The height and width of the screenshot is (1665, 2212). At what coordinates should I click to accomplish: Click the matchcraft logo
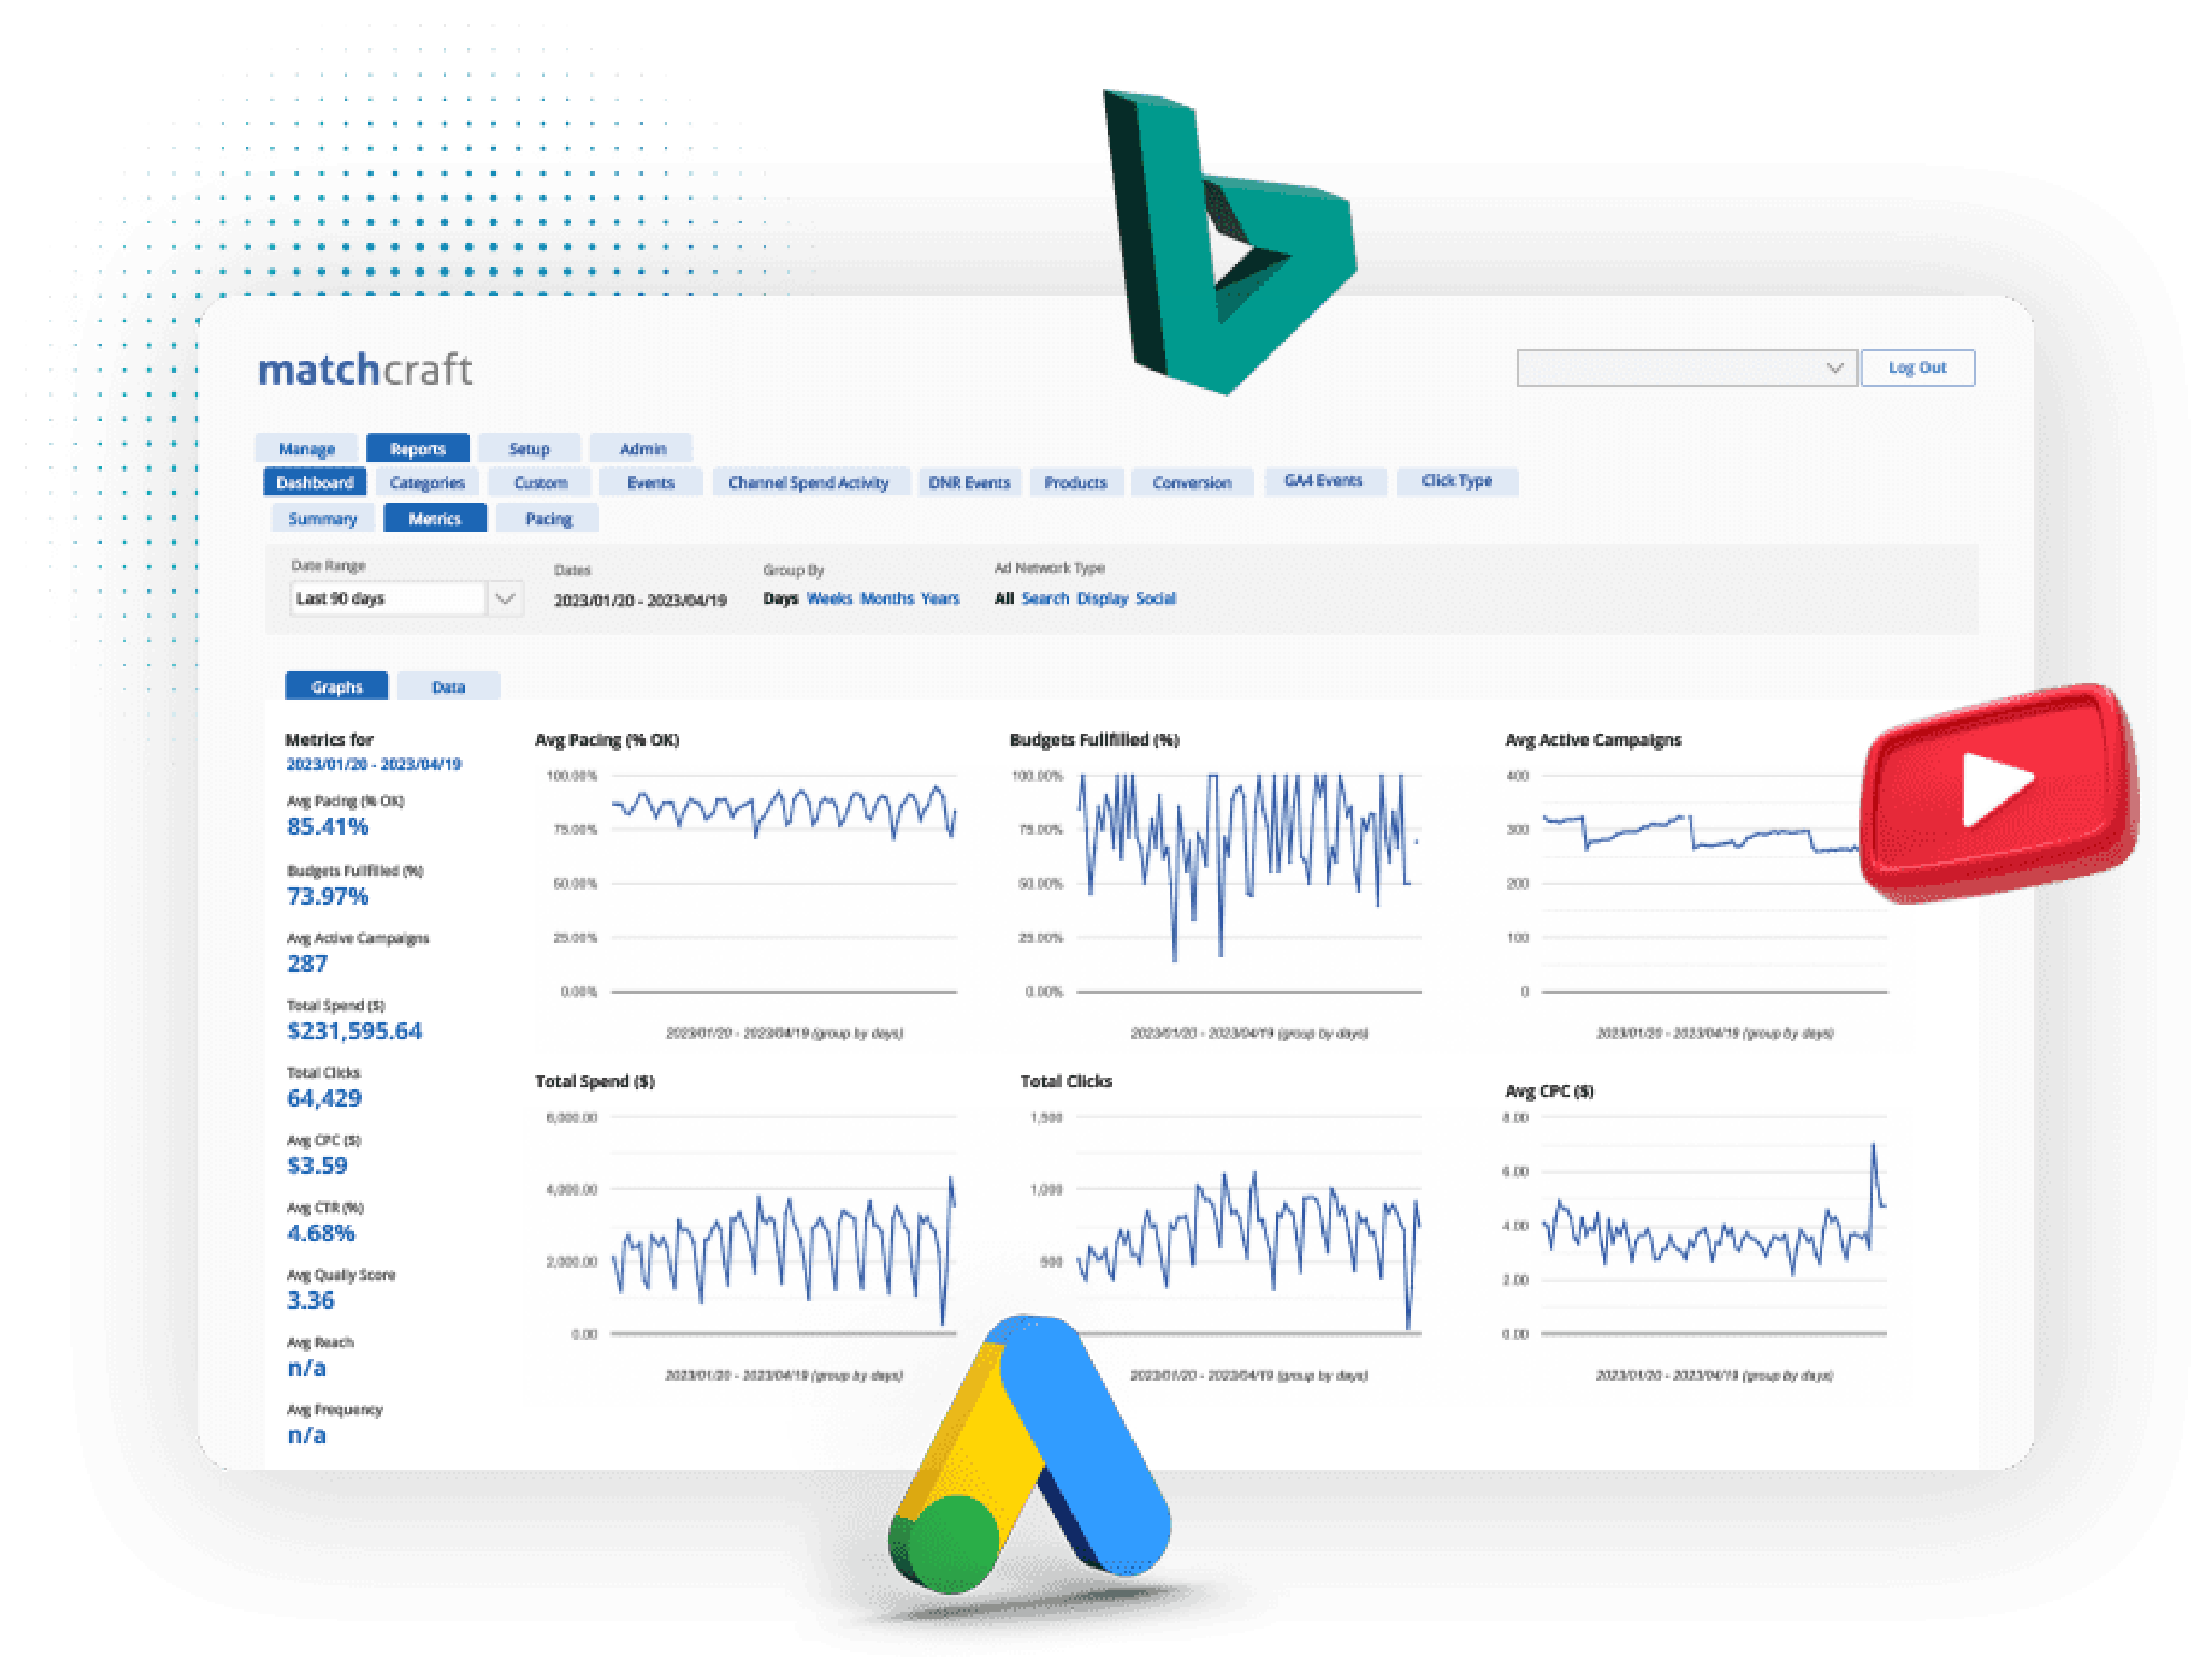[365, 370]
